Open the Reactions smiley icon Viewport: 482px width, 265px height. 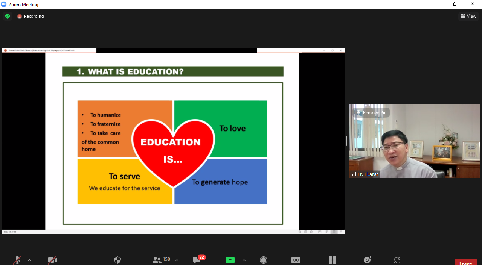pos(368,260)
